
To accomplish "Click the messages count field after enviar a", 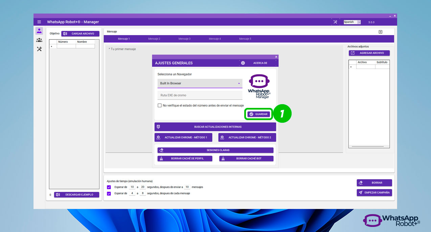I will coord(187,187).
